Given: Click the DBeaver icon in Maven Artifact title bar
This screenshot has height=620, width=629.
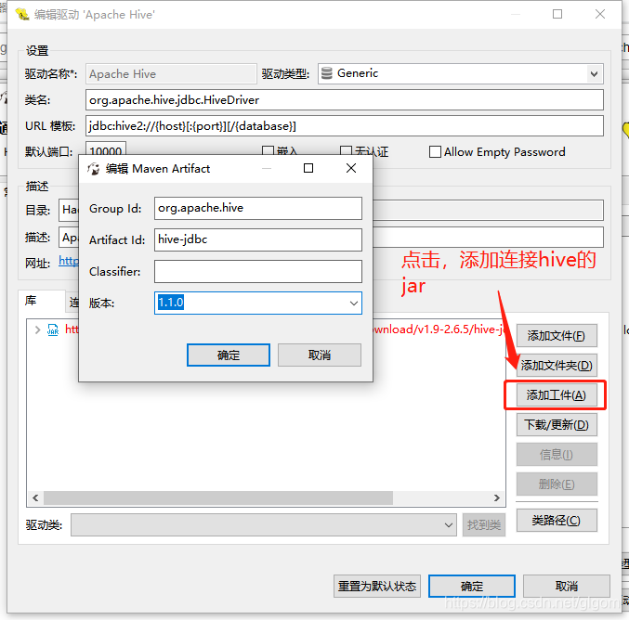Looking at the screenshot, I should [94, 169].
